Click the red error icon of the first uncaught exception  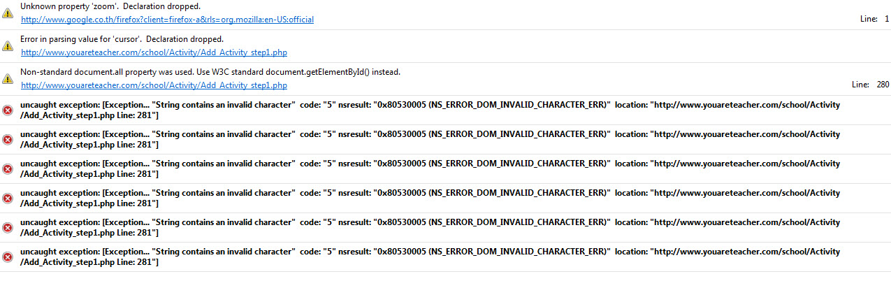[8, 110]
